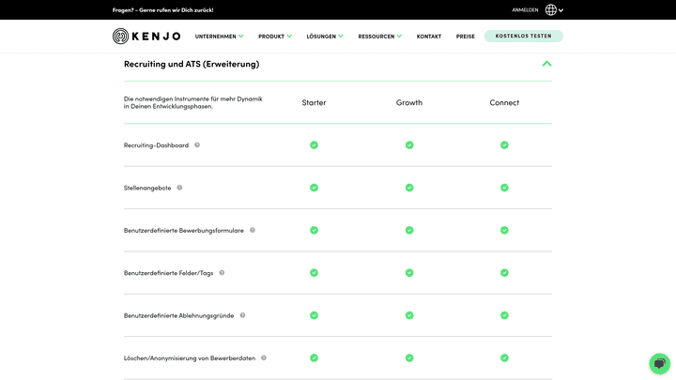The image size is (676, 380).
Task: Go to the Kontakt page
Action: 429,37
